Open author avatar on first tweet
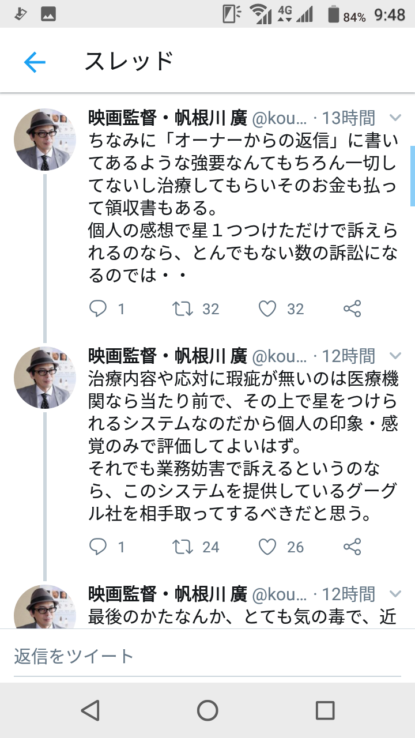Image resolution: width=415 pixels, height=738 pixels. coord(45,140)
